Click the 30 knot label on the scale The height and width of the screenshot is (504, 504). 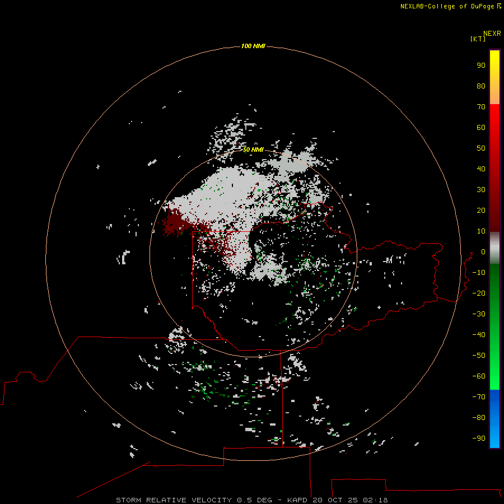click(481, 190)
